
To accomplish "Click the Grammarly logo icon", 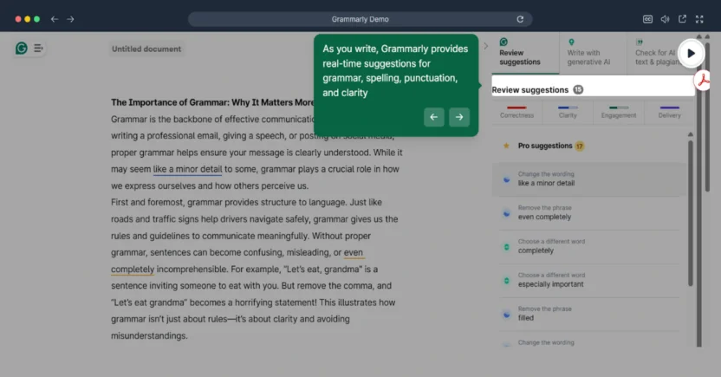I will tap(21, 48).
